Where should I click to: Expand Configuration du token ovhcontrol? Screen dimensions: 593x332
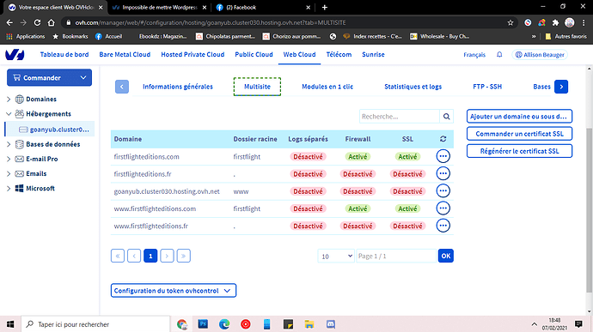click(174, 291)
